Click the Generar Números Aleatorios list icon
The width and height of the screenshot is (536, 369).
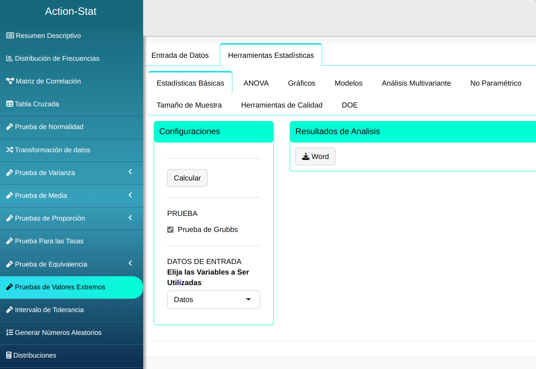(x=10, y=333)
